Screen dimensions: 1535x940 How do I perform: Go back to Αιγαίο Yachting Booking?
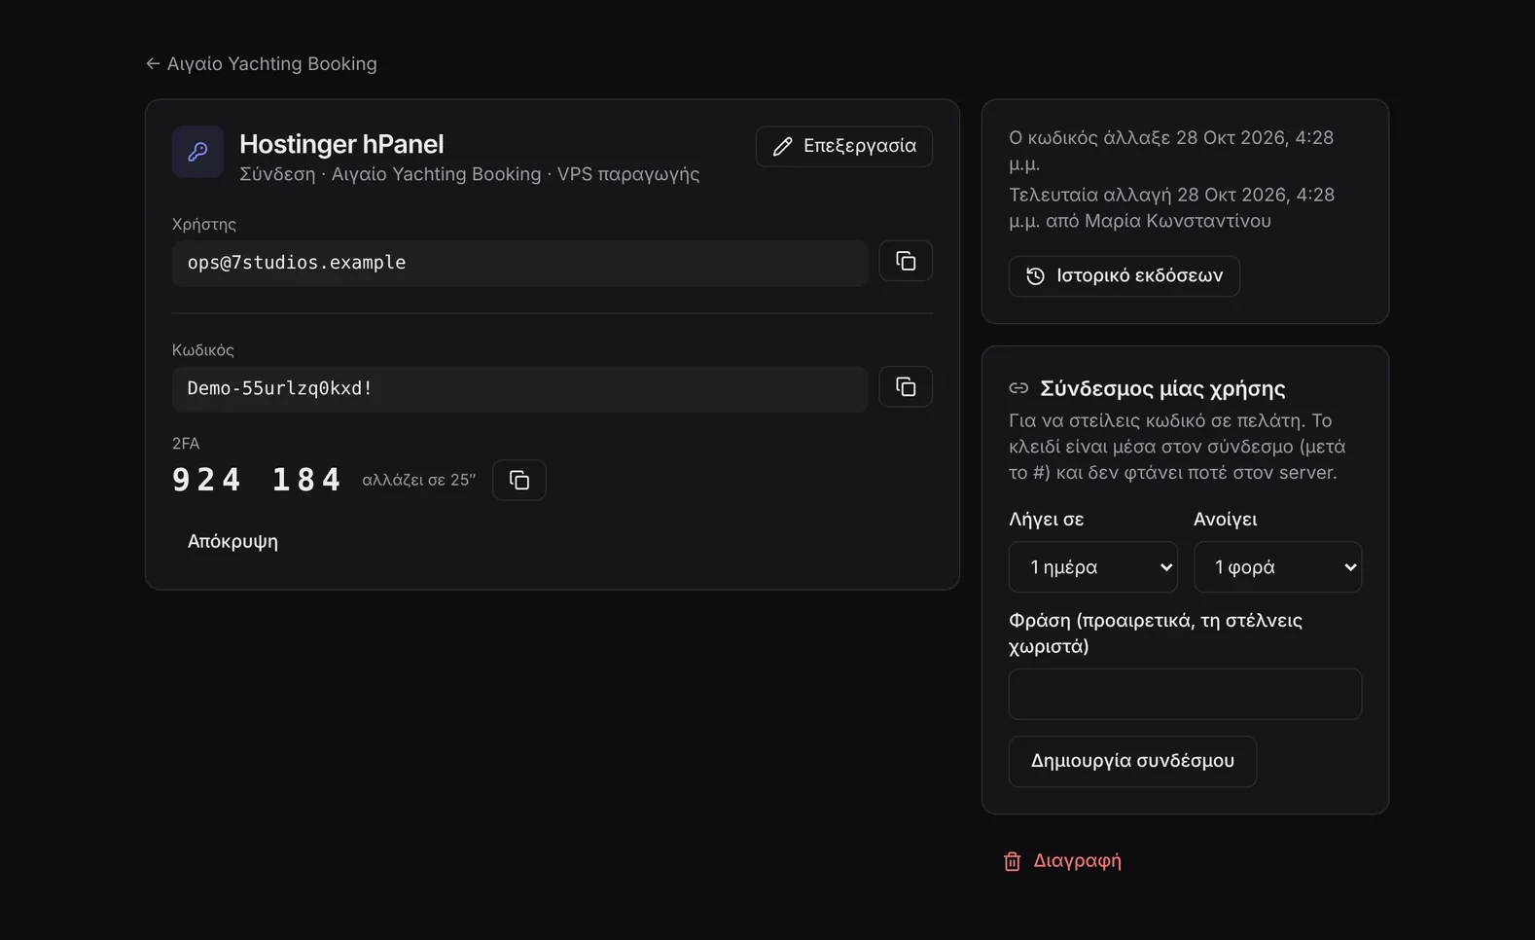pos(261,63)
